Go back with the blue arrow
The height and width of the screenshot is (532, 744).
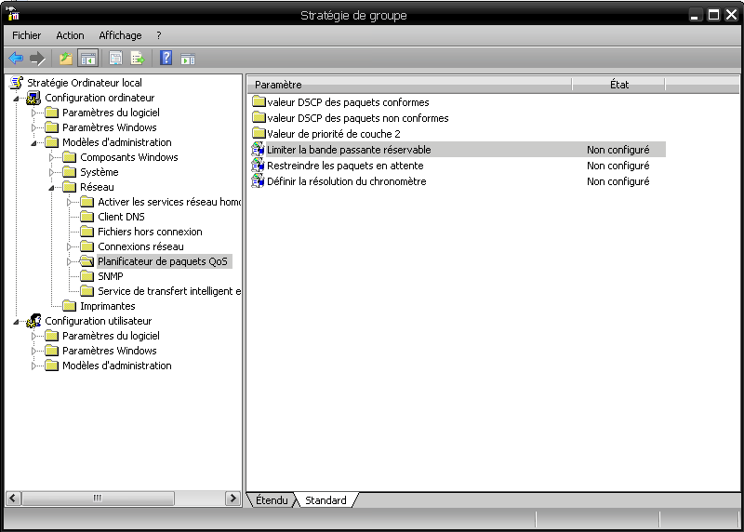coord(16,59)
